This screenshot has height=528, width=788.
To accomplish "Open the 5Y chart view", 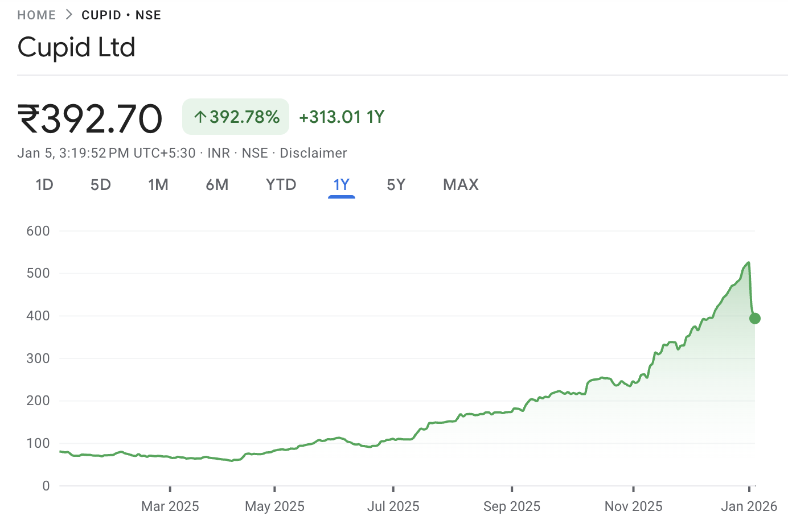I will pos(396,184).
